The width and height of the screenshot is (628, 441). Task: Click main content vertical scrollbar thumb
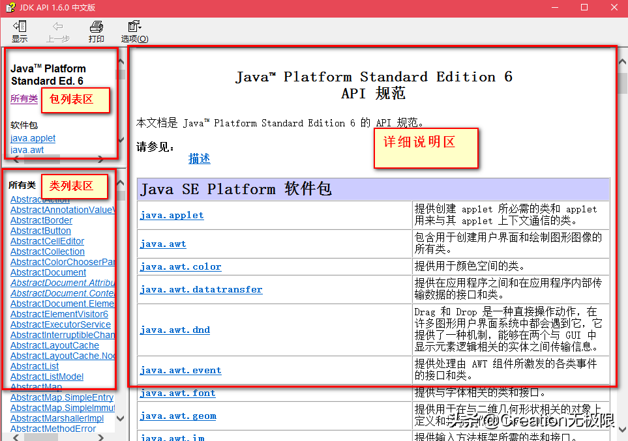[x=622, y=83]
